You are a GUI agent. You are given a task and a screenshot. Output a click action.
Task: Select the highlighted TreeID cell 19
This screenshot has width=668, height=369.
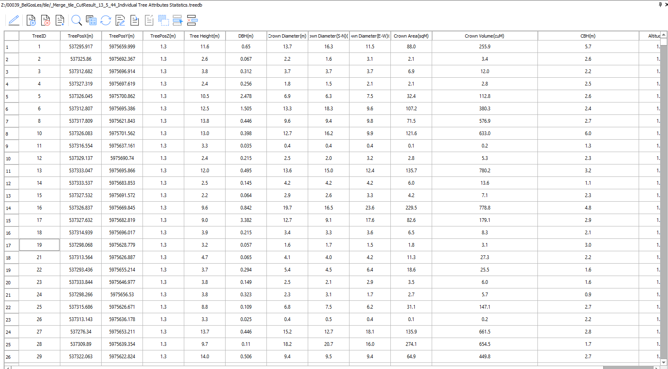pyautogui.click(x=39, y=245)
